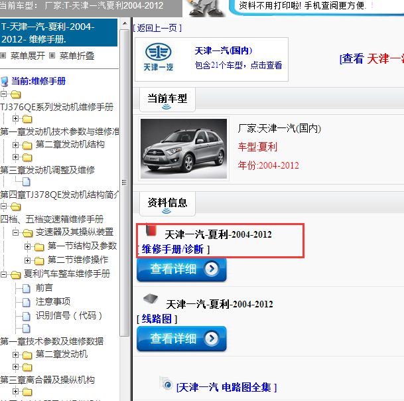Viewport: 404px width, 401px height.
Task: Click the sidebar vertical scrollbar thumb
Action: pos(125,183)
